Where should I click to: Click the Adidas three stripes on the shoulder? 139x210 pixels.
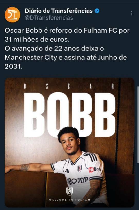tap(93, 157)
